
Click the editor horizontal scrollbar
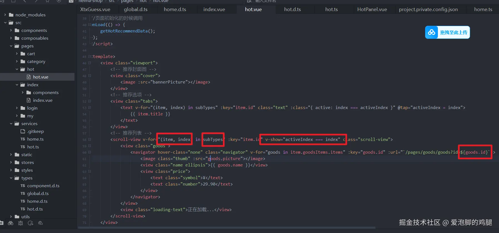[227, 228]
